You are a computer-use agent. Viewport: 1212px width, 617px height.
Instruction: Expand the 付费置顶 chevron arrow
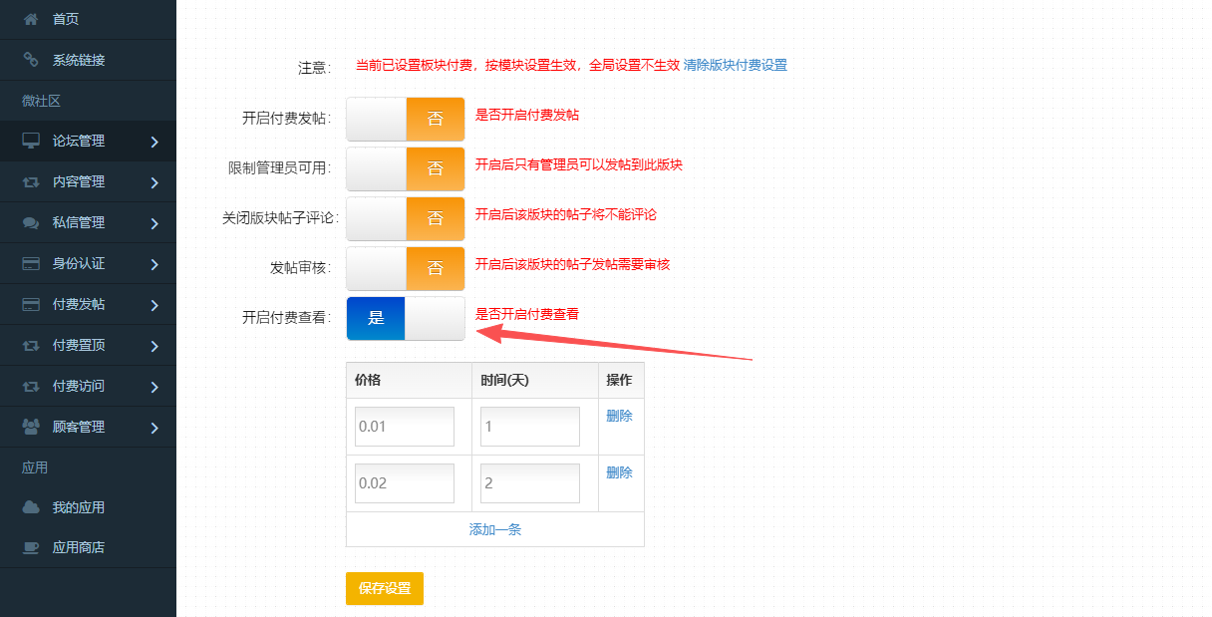pyautogui.click(x=154, y=346)
